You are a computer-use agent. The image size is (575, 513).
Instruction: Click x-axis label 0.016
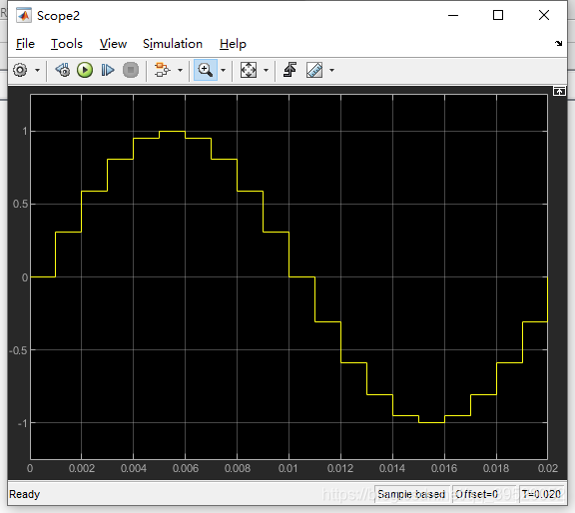(444, 468)
